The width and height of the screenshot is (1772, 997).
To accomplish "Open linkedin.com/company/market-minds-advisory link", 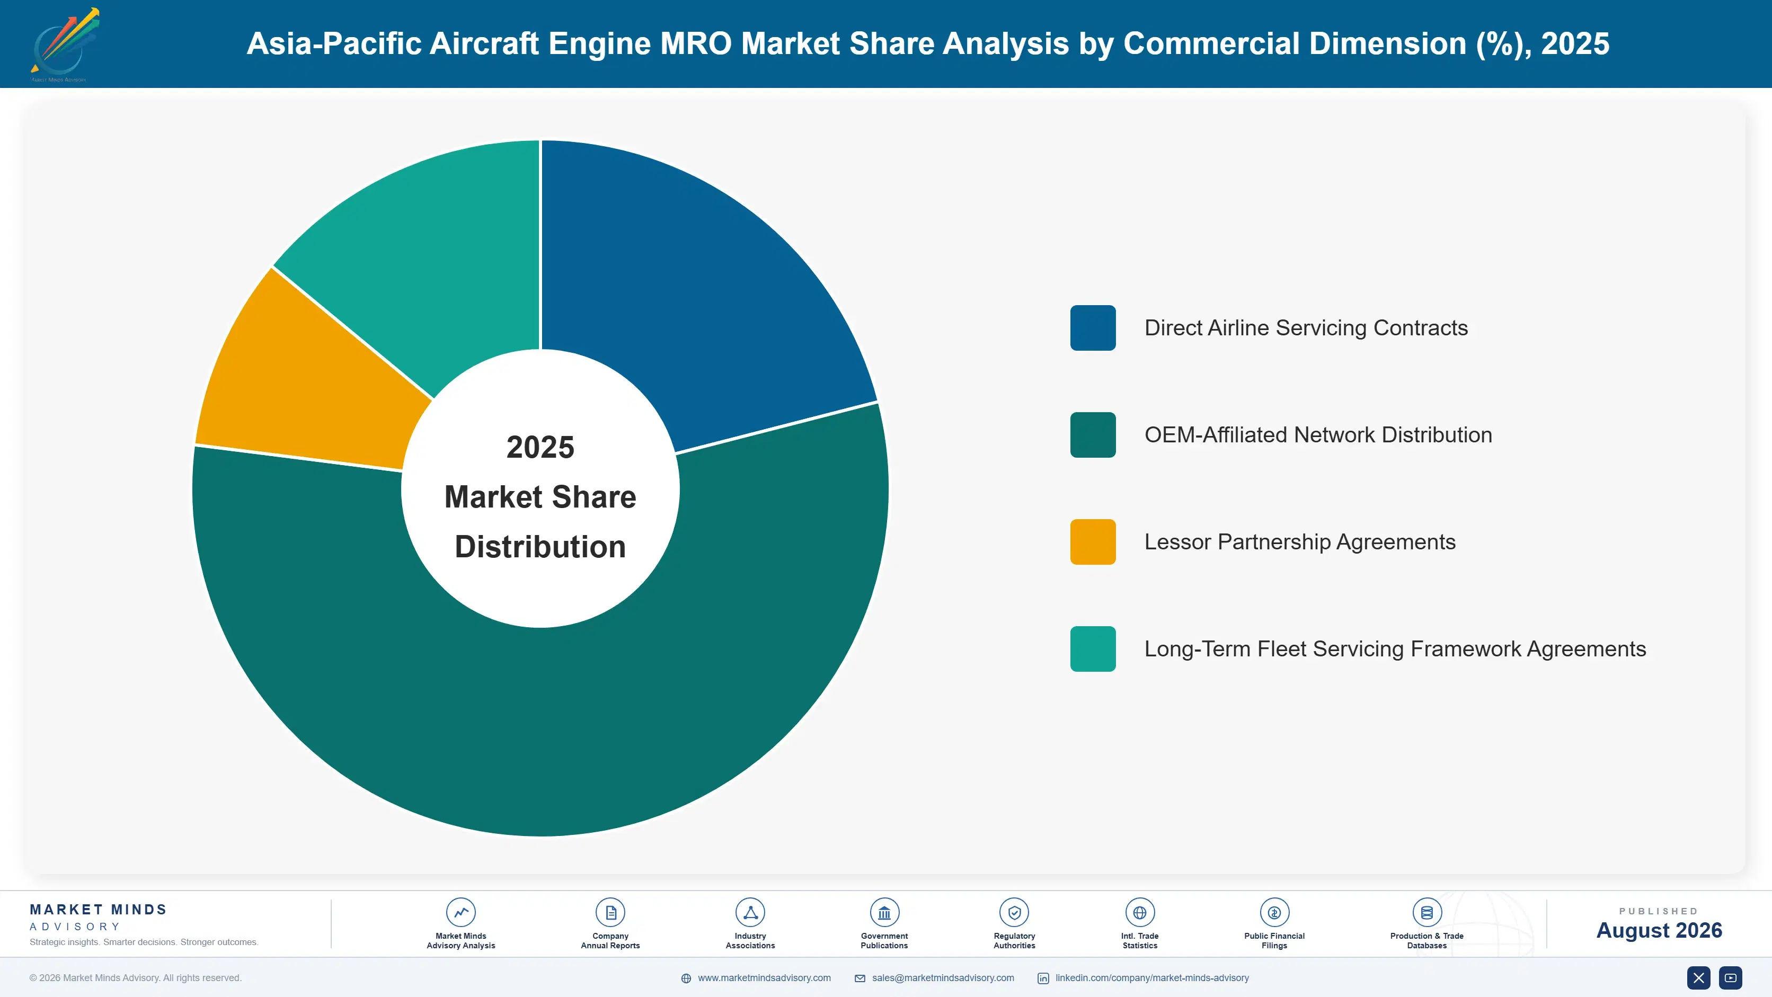I will (x=1152, y=978).
